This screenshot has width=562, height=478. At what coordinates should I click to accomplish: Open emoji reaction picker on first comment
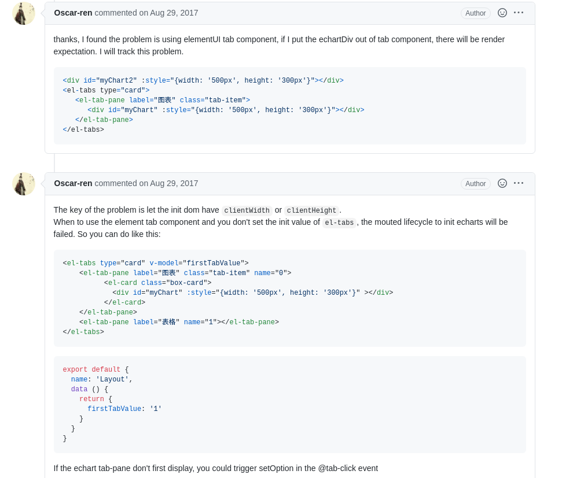pos(502,13)
